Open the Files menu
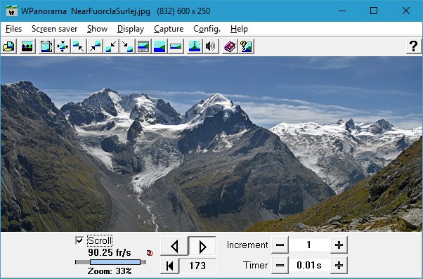Image resolution: width=423 pixels, height=279 pixels. pyautogui.click(x=13, y=29)
